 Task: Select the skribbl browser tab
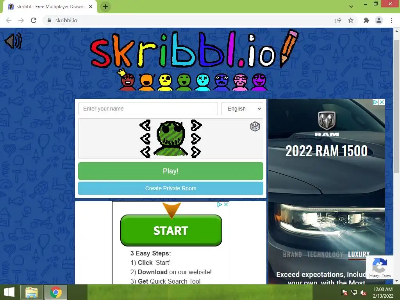click(x=50, y=7)
